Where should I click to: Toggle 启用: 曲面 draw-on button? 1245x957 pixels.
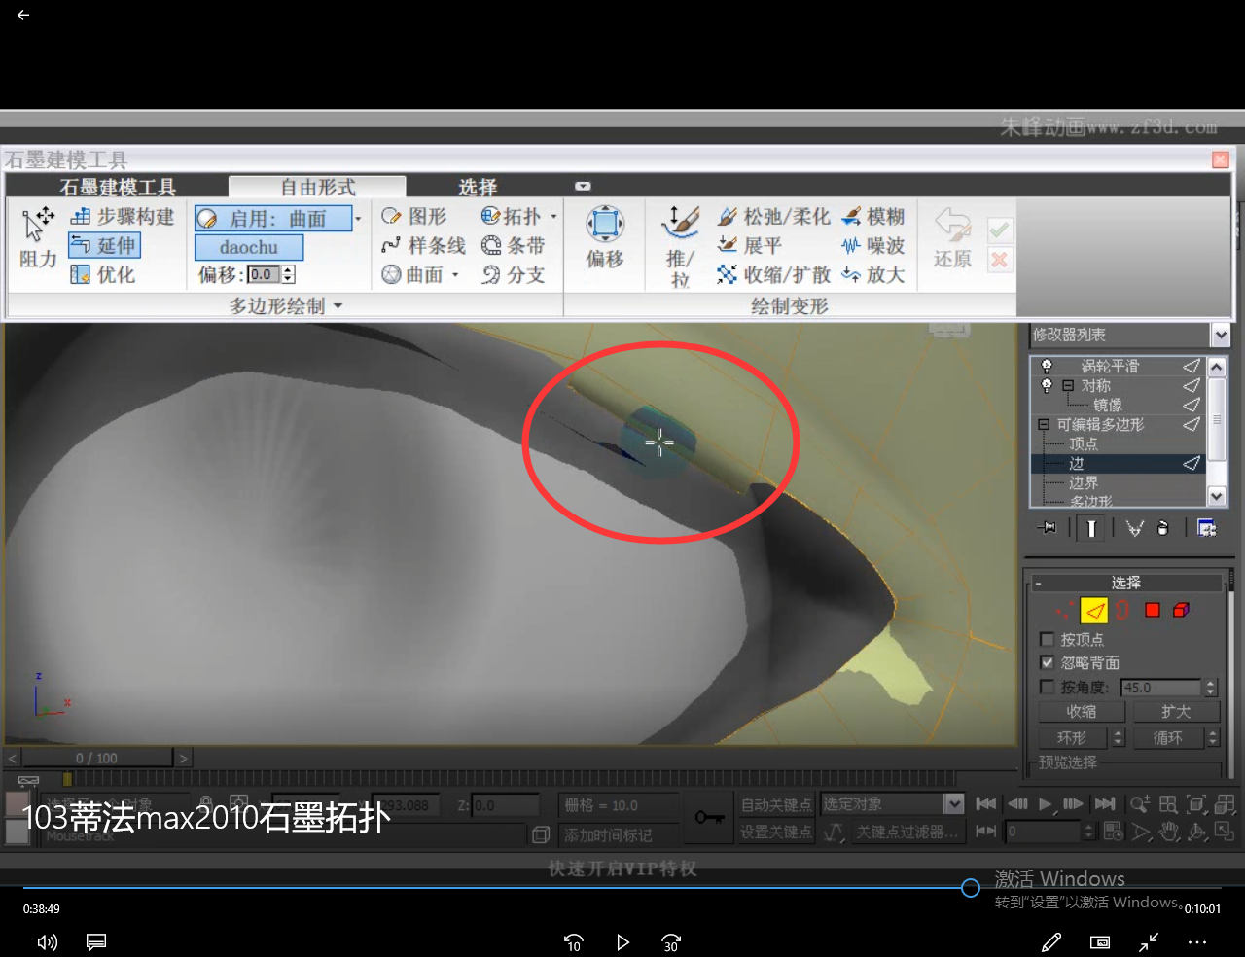273,218
